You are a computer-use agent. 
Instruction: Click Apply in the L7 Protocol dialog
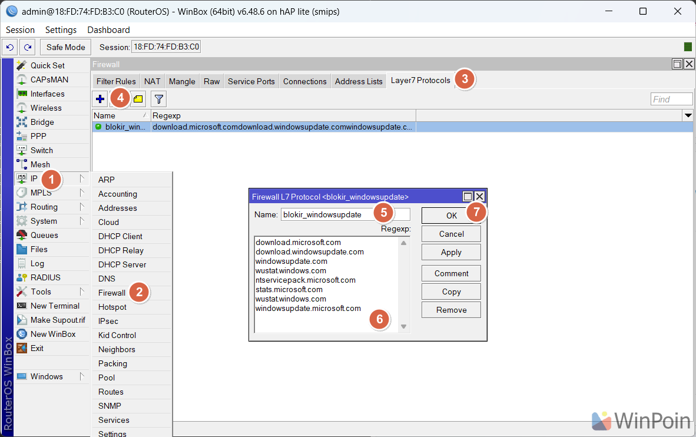point(451,252)
